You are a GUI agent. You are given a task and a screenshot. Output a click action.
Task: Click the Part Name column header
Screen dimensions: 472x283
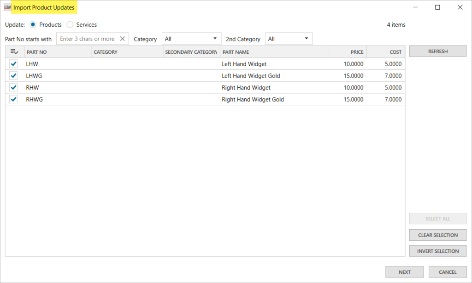[x=274, y=52]
